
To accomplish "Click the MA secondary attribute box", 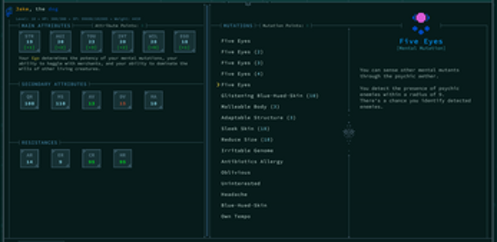I will click(153, 100).
